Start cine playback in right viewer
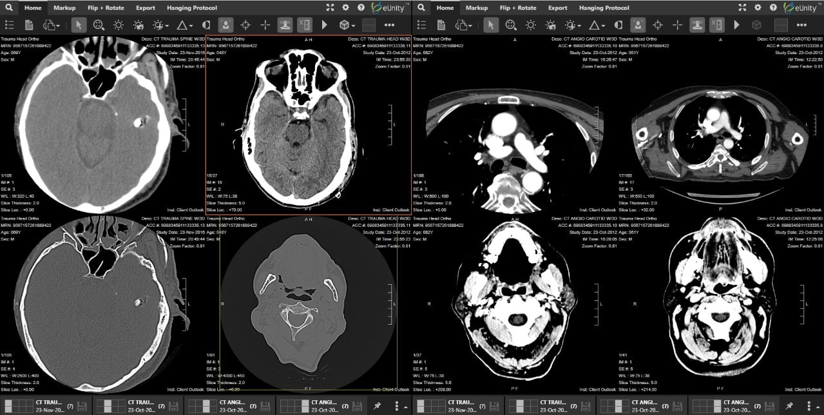The width and height of the screenshot is (824, 415). coord(736,25)
